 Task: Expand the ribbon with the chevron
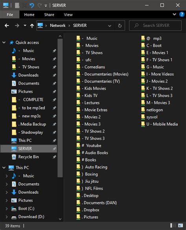(174, 15)
